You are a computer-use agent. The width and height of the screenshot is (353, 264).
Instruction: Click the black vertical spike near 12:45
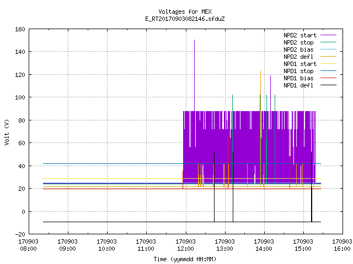[215, 187]
